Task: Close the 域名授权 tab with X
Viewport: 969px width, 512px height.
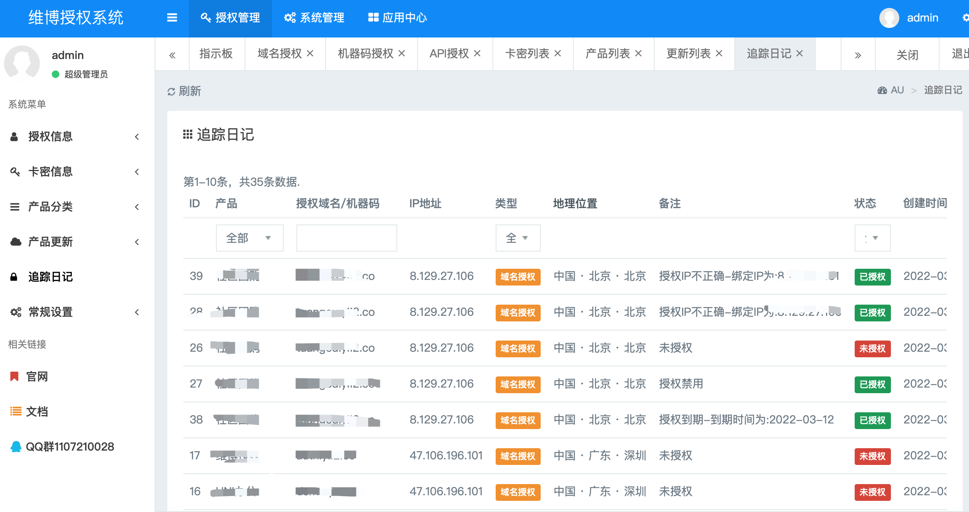Action: (x=310, y=53)
